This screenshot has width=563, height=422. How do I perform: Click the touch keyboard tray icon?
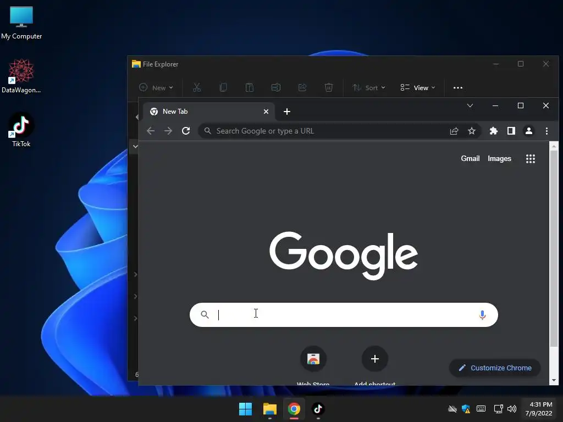[481, 409]
